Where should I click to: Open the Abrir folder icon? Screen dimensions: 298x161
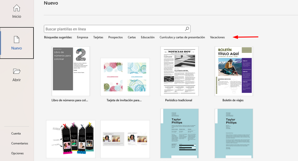[17, 71]
